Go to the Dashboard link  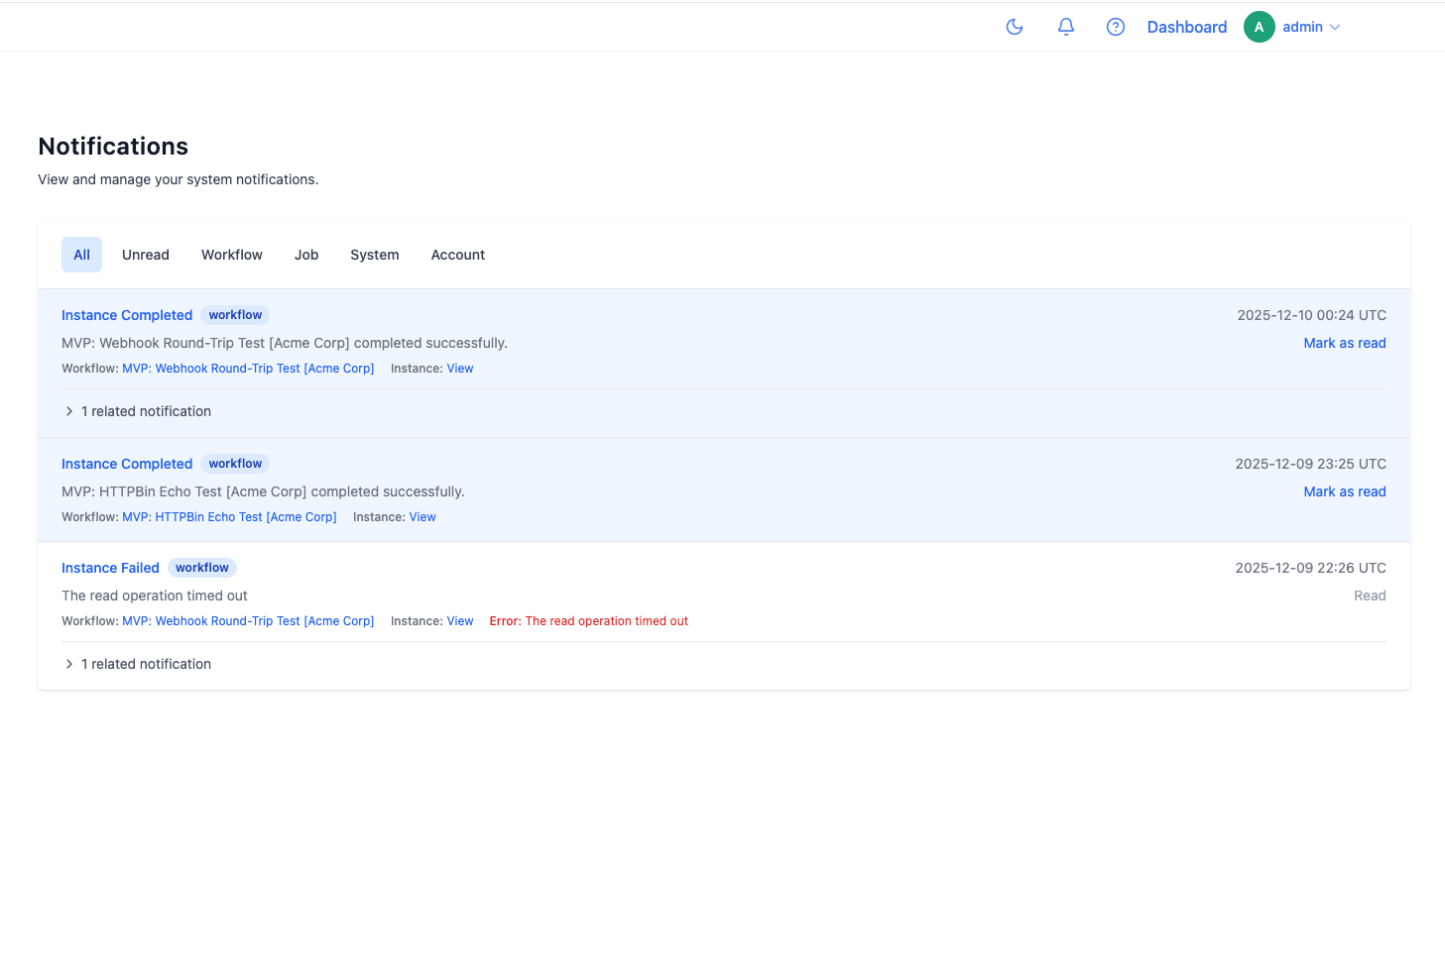1186,27
